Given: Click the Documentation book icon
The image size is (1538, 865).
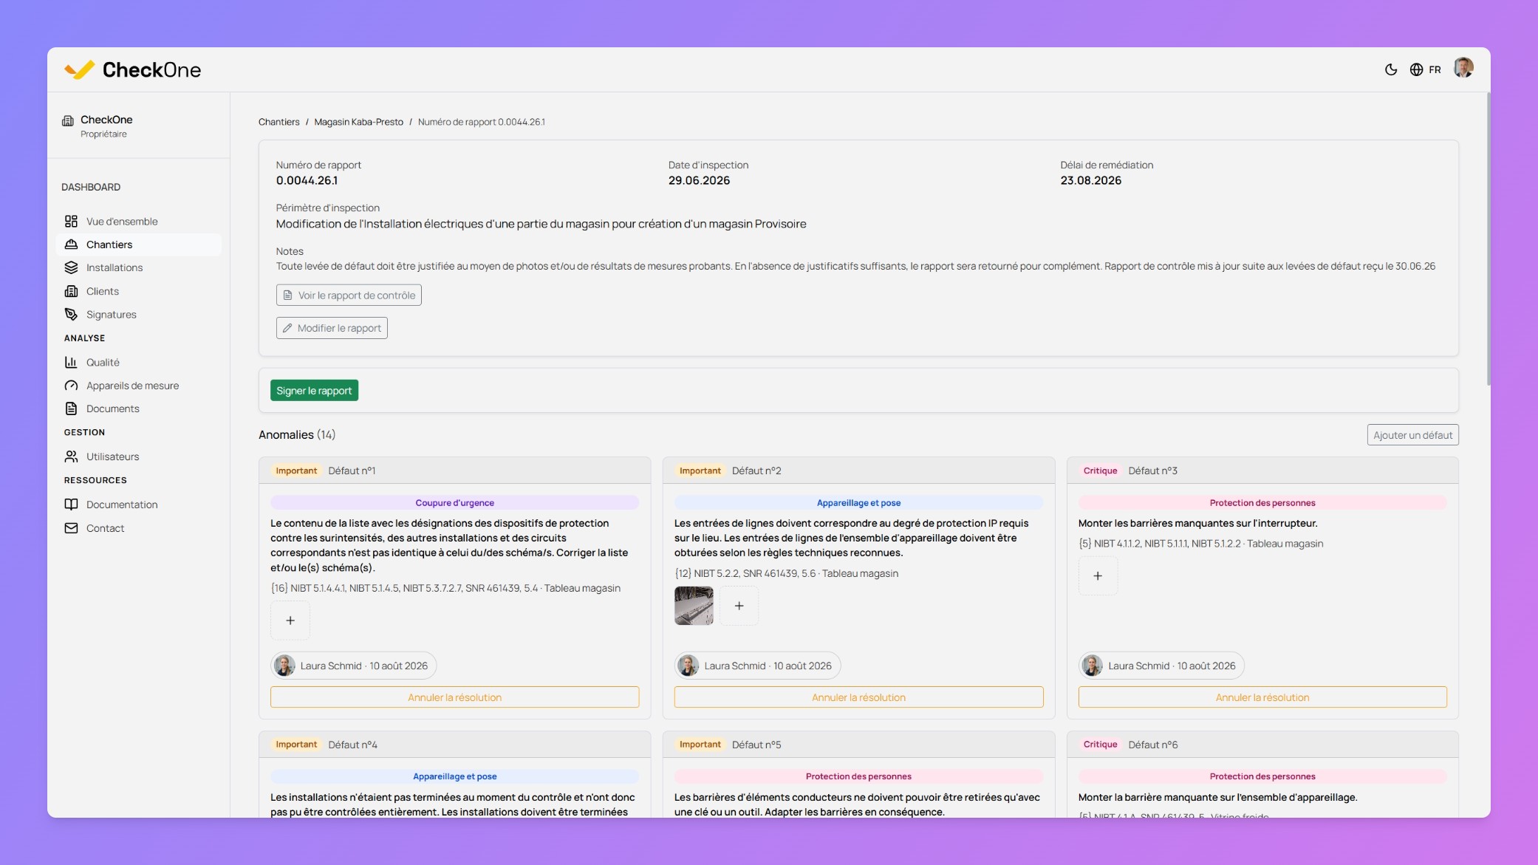Looking at the screenshot, I should (x=71, y=505).
